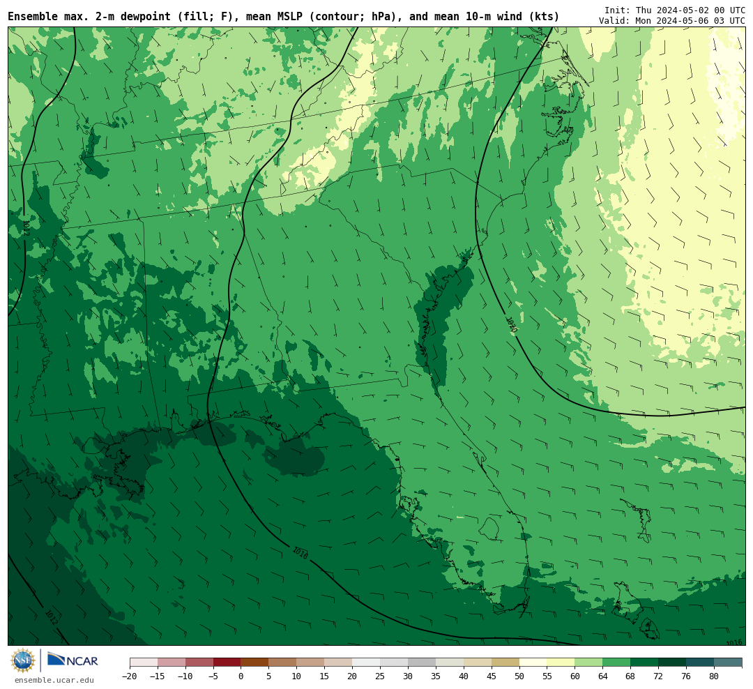753x689 pixels.
Task: Click the 68 colorbar tick label
Action: (631, 676)
